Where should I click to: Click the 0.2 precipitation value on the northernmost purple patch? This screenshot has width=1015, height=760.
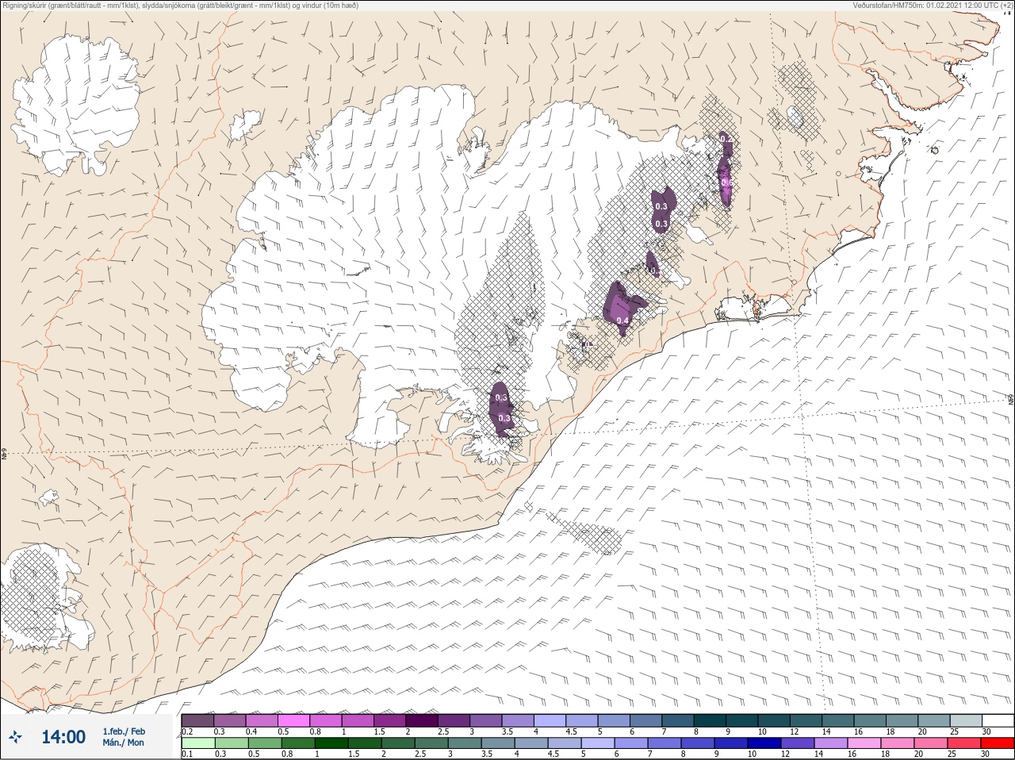(x=725, y=140)
